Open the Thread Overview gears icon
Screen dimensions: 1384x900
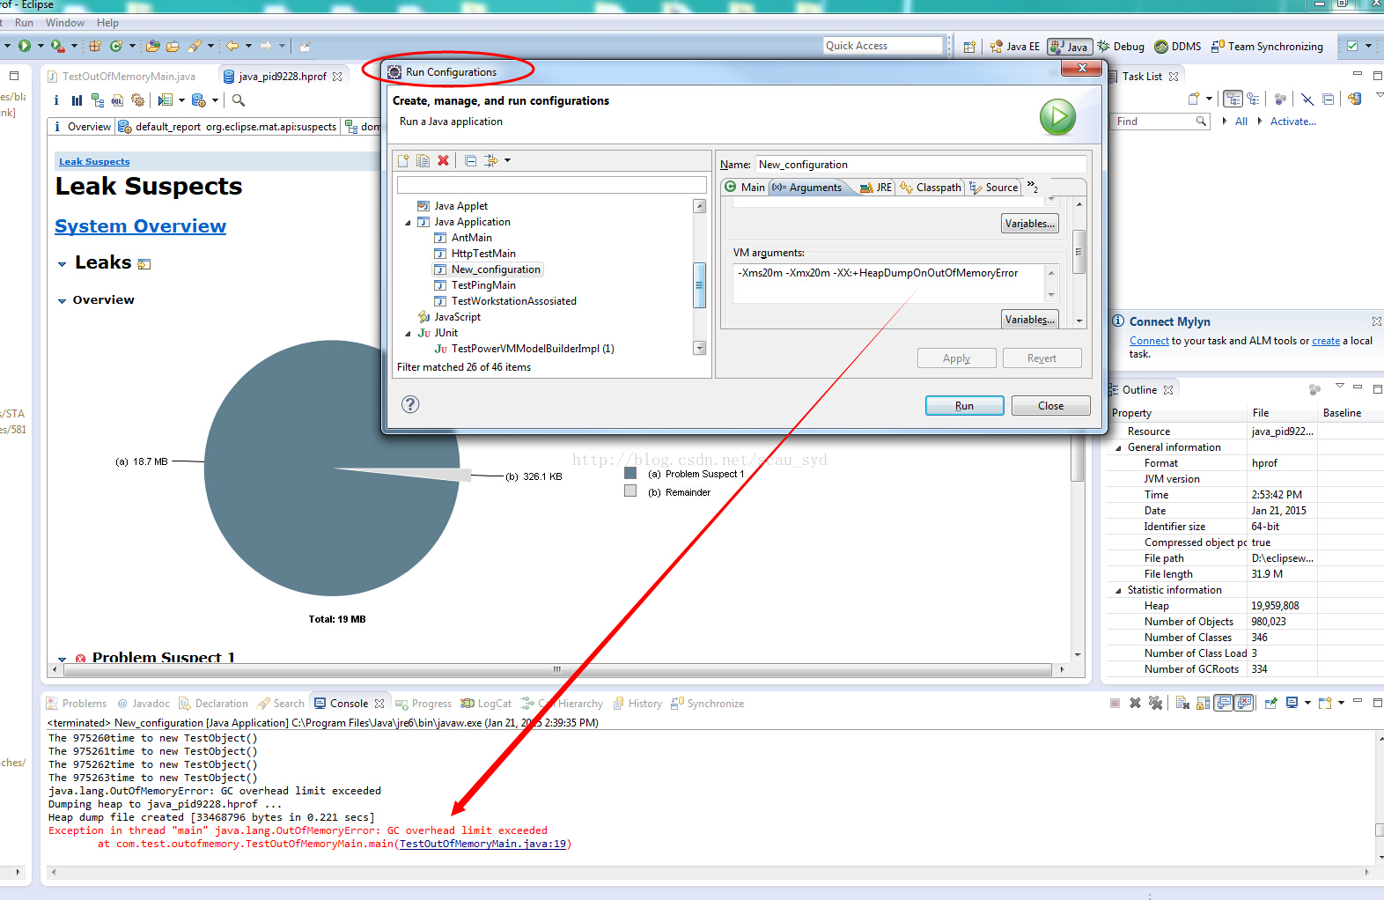point(137,100)
